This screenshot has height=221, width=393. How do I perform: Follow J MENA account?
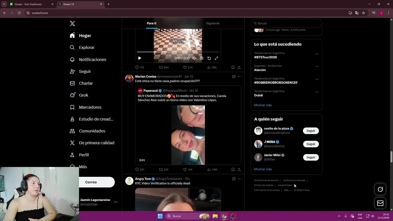(311, 144)
